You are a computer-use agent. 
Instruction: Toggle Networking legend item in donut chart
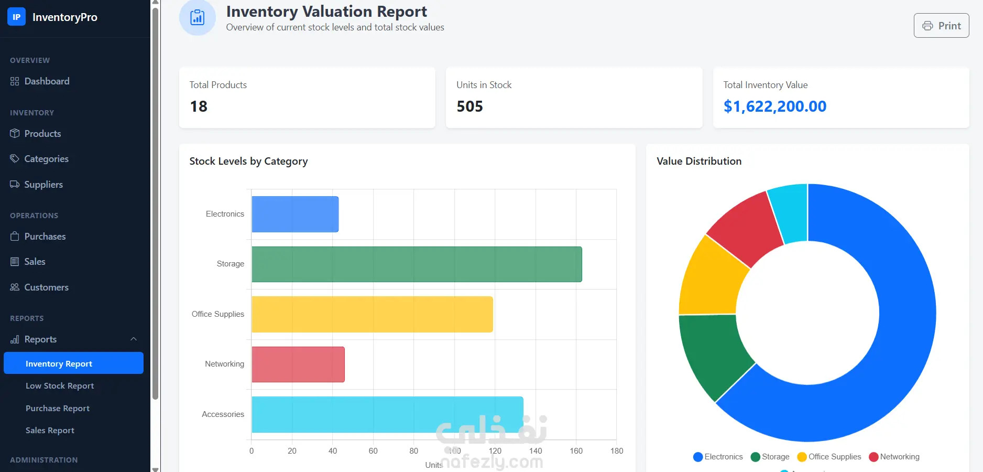(x=894, y=457)
